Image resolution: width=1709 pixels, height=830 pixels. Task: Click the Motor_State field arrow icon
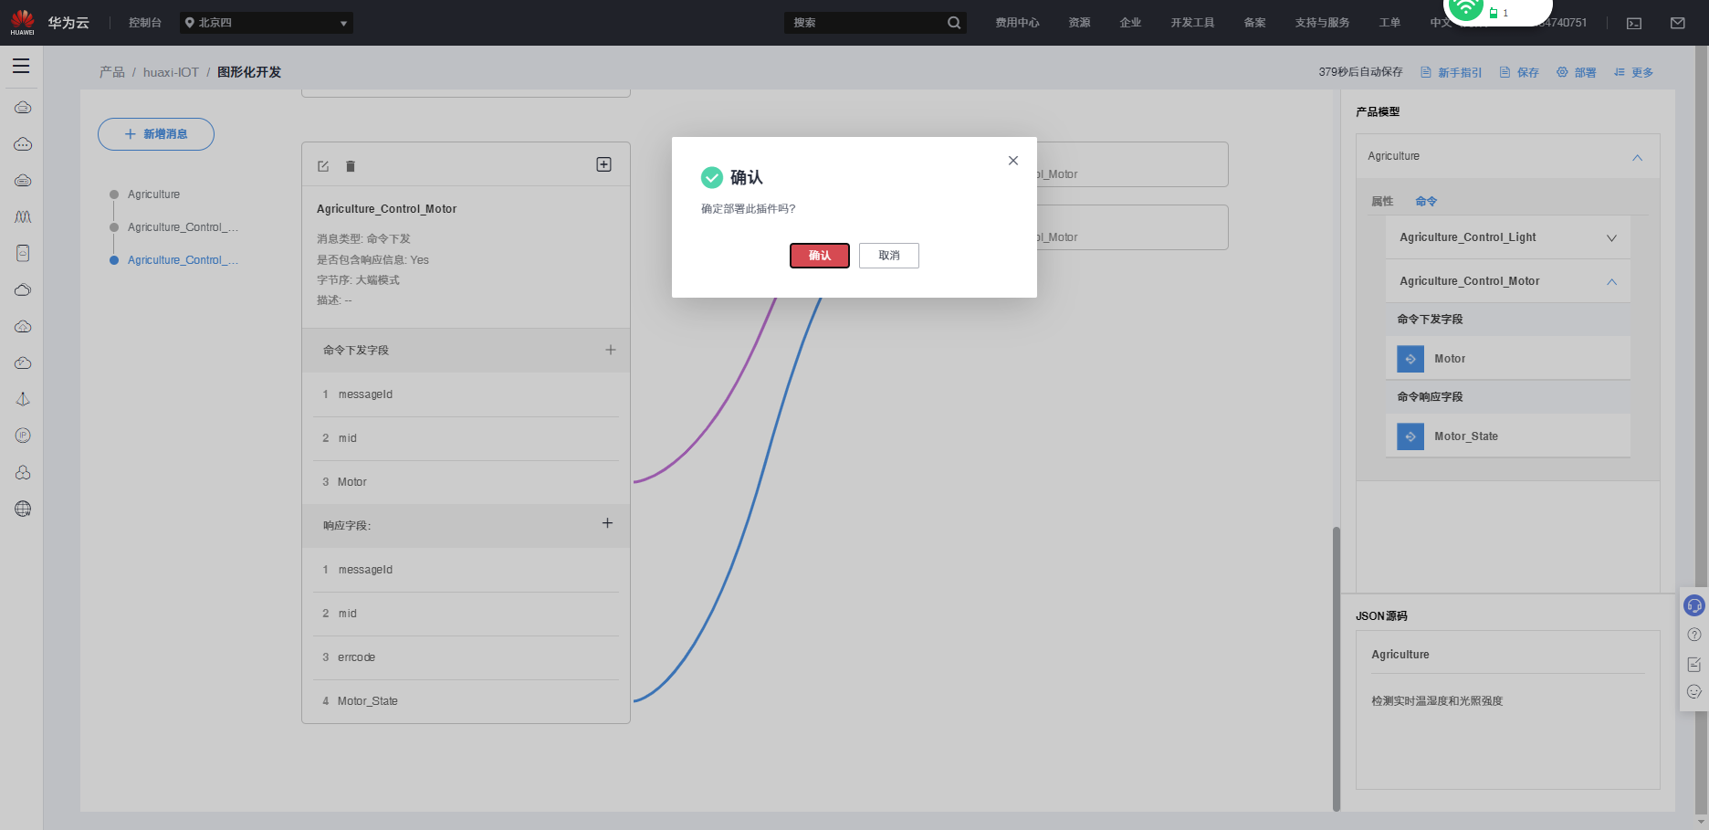[x=1410, y=436]
